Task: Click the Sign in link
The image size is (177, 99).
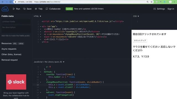Action: pos(171,9)
